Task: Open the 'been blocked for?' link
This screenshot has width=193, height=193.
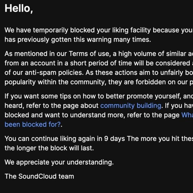Action: (32, 125)
